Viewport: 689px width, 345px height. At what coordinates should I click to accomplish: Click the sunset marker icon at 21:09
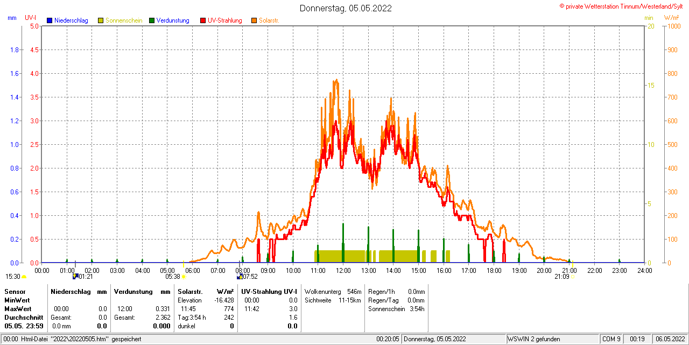(x=573, y=277)
